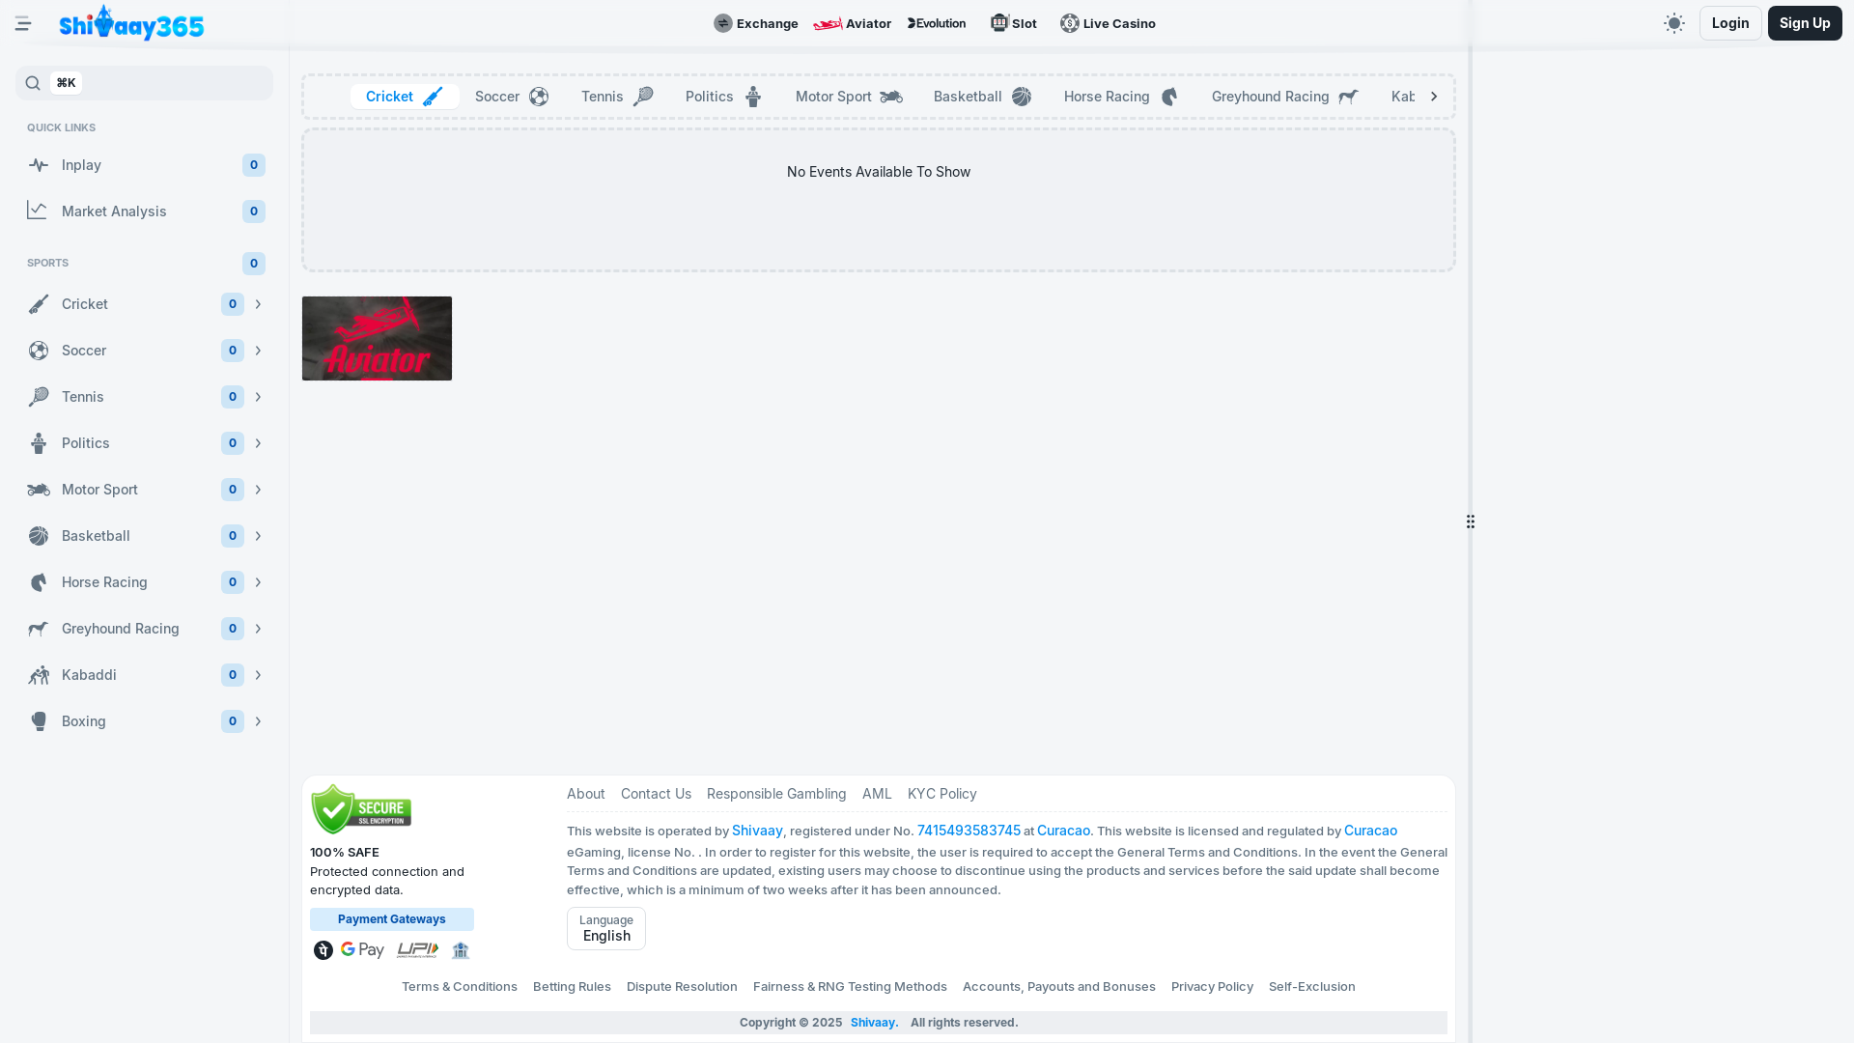Click the Boxing glove icon in sidebar
This screenshot has width=1854, height=1043.
coord(39,721)
